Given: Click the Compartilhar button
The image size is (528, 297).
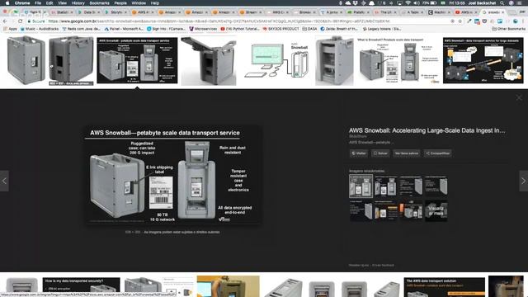Looking at the screenshot, I should pyautogui.click(x=438, y=153).
